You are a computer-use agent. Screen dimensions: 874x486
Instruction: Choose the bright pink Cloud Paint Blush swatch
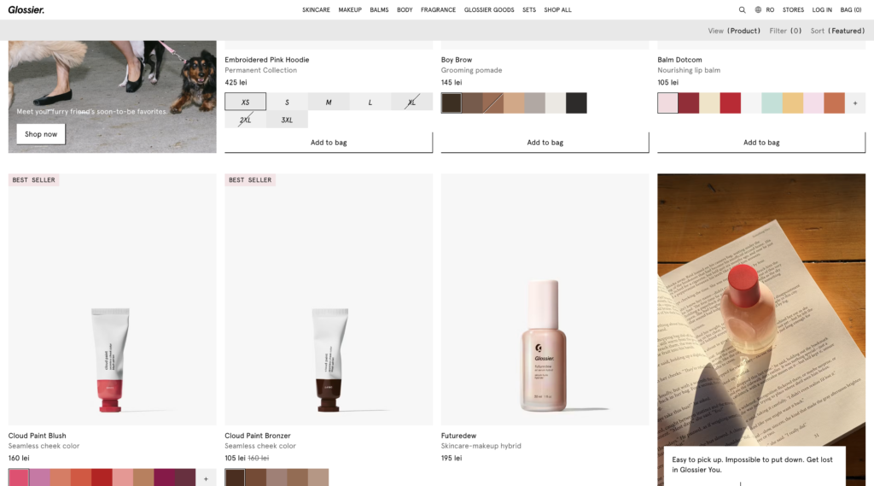point(19,478)
